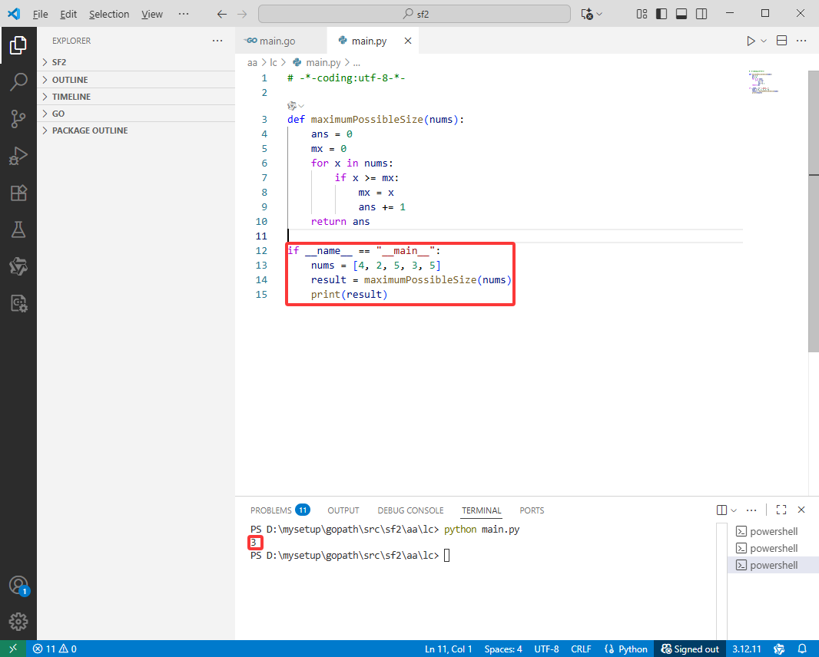Click the lc breadcrumb
Screen dimensions: 819x657
274,63
